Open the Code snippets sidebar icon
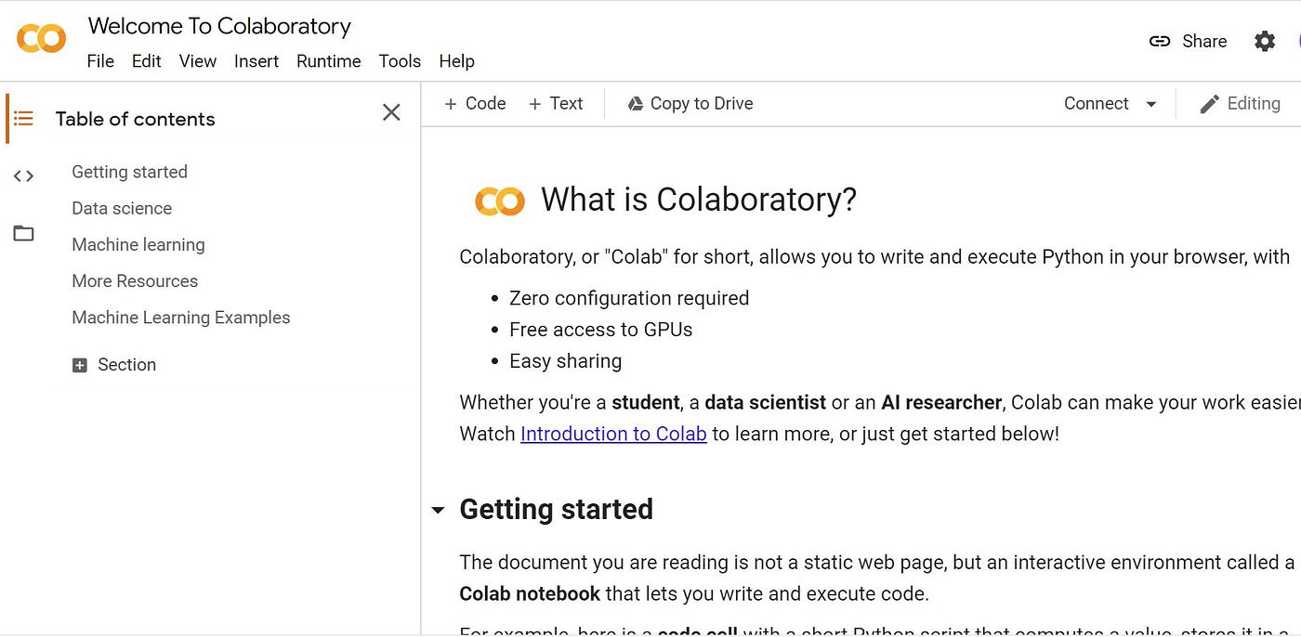Viewport: 1301px width, 637px height. 23,175
